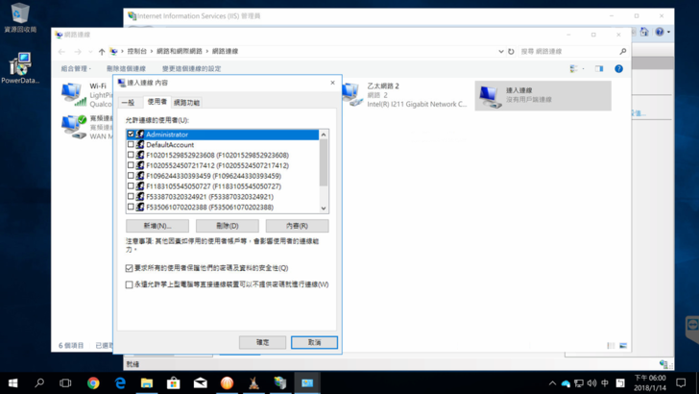Check the F533870320324921 user checkbox

click(131, 196)
